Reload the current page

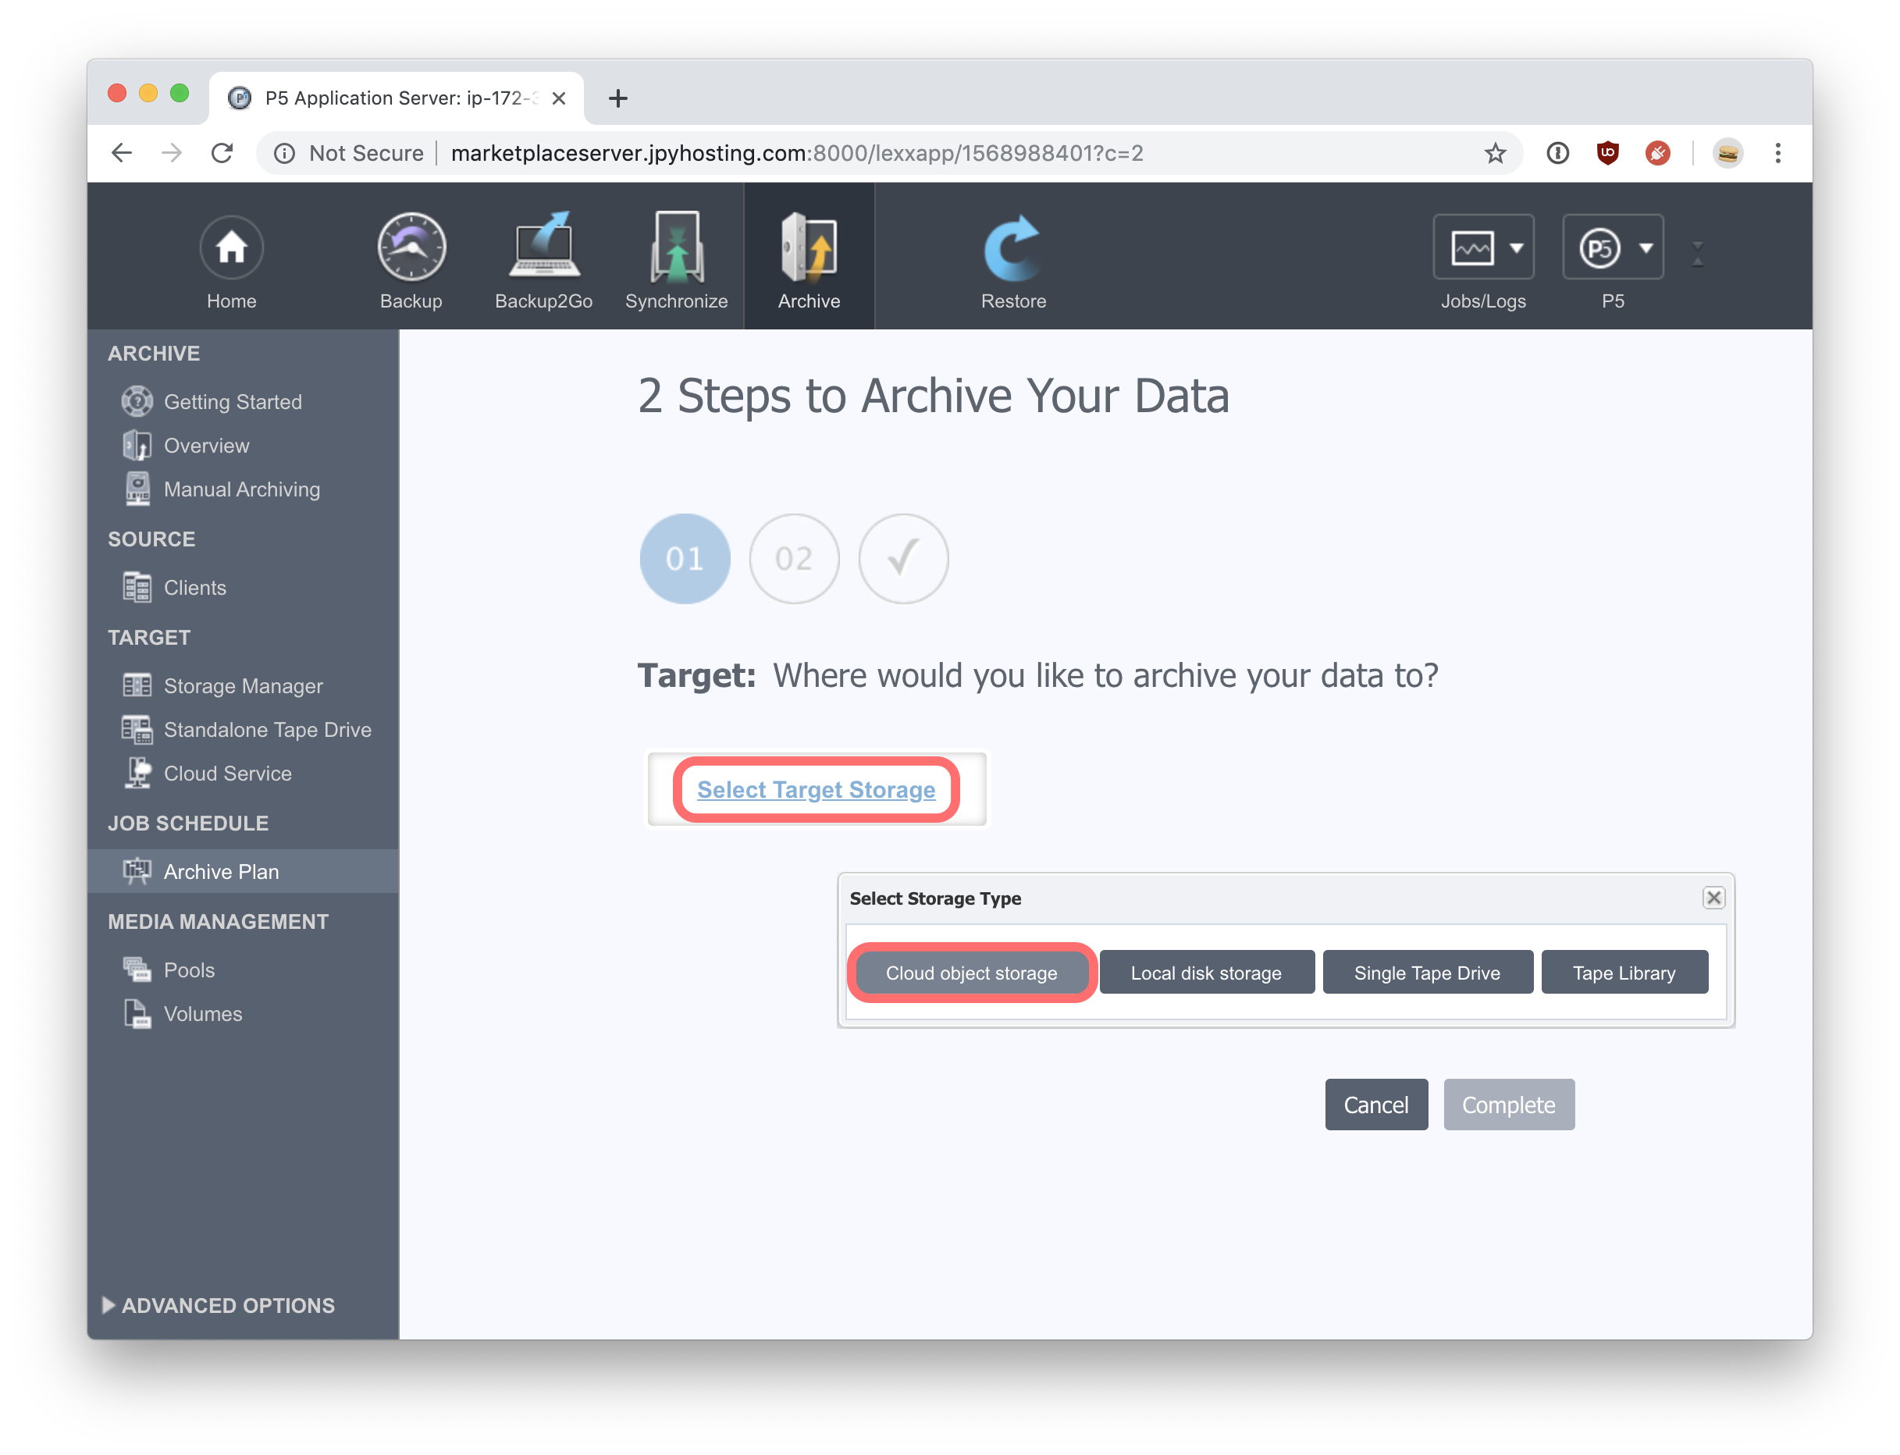click(x=222, y=153)
